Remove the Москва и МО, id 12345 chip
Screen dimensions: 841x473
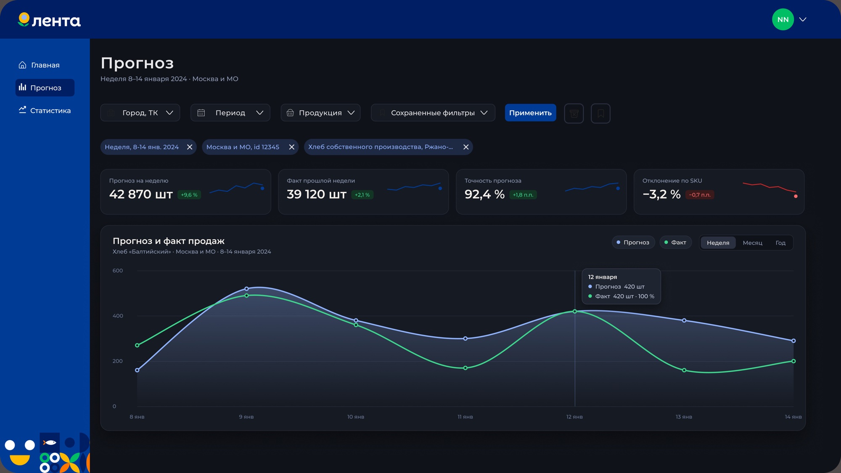click(x=291, y=147)
